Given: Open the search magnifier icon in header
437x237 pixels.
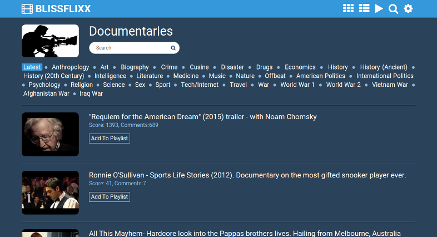Looking at the screenshot, I should 393,9.
